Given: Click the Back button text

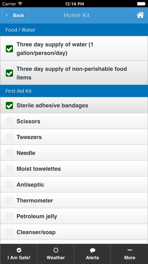Looking at the screenshot, I should pyautogui.click(x=19, y=15).
